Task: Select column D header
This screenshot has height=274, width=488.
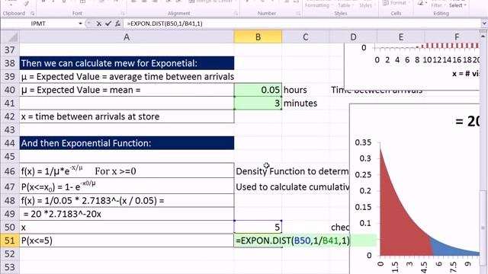Action: coord(353,37)
